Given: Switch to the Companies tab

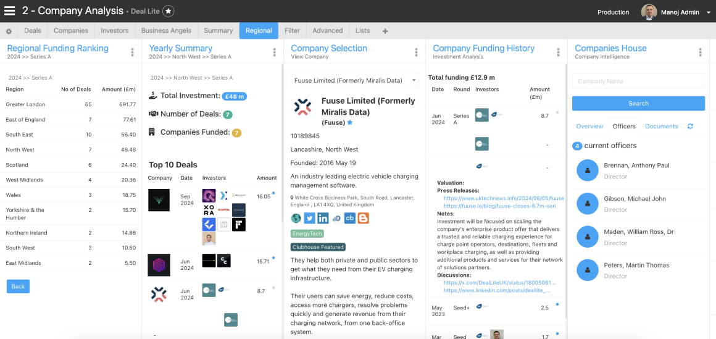Looking at the screenshot, I should pyautogui.click(x=71, y=31).
